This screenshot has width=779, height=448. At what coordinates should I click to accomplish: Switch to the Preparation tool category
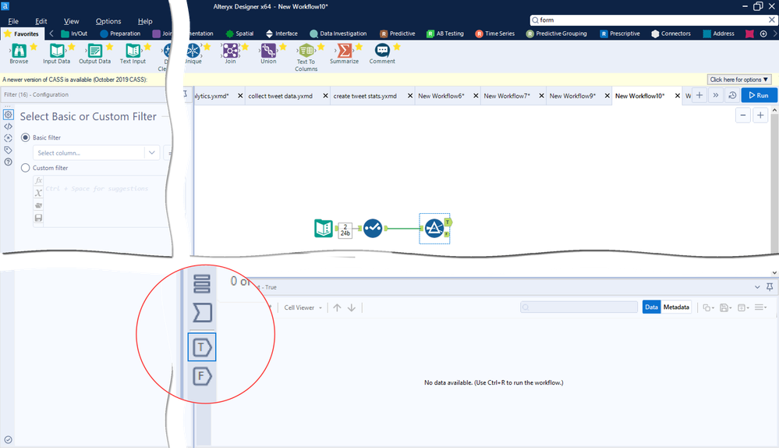[x=120, y=34]
